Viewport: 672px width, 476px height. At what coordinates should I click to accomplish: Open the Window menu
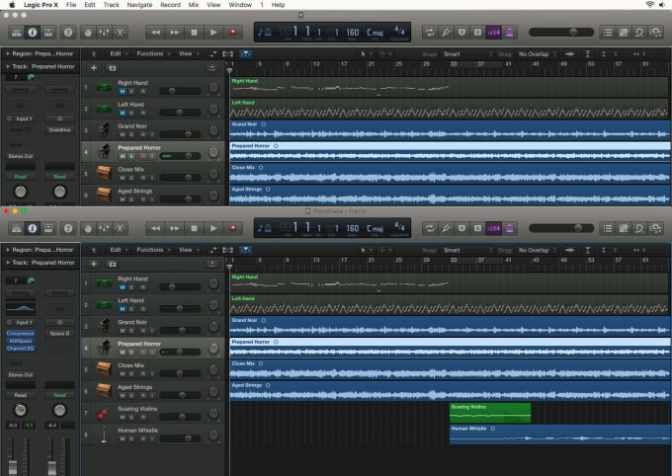click(x=240, y=5)
